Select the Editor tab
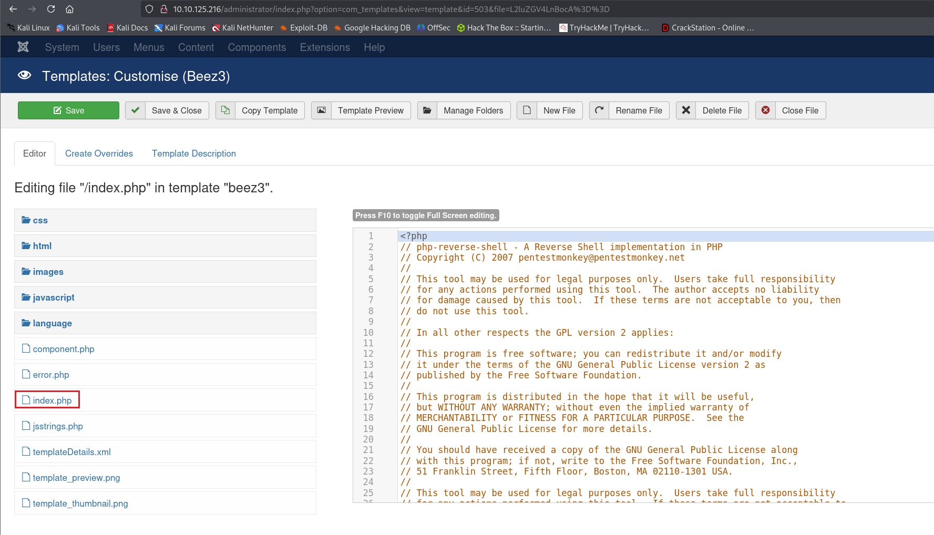The height and width of the screenshot is (535, 934). pyautogui.click(x=35, y=153)
